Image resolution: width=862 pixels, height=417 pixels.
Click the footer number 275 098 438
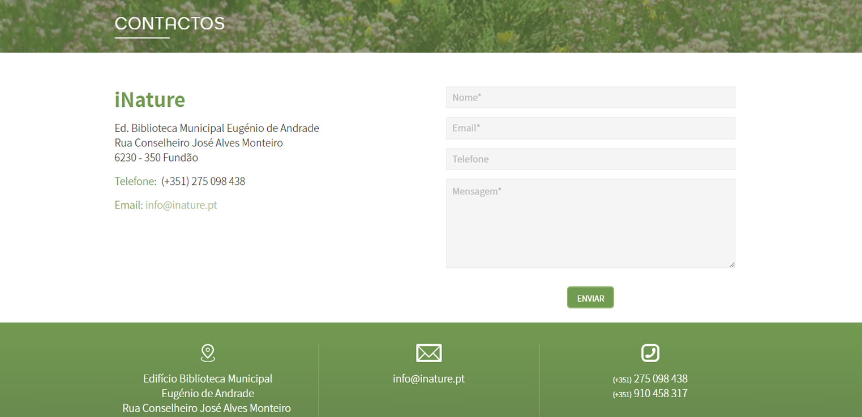tap(661, 379)
